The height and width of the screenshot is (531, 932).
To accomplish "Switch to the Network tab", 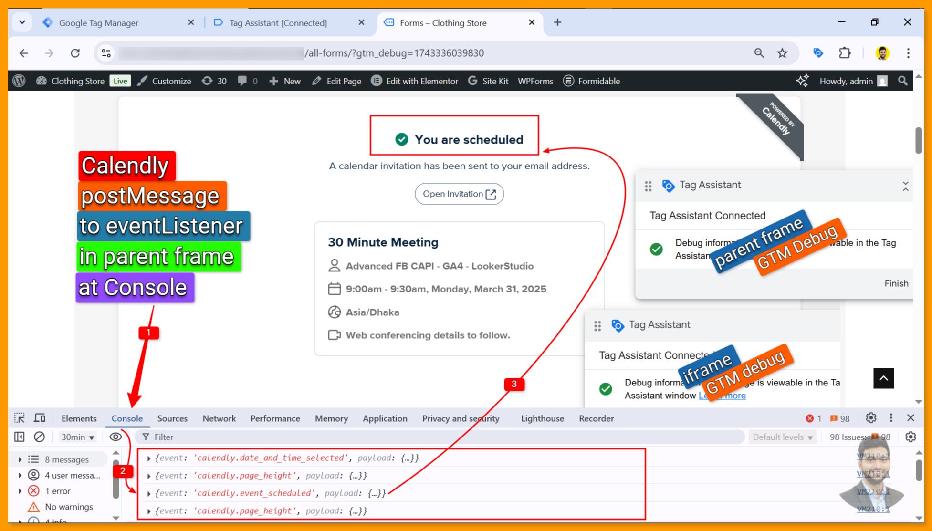I will tap(219, 418).
